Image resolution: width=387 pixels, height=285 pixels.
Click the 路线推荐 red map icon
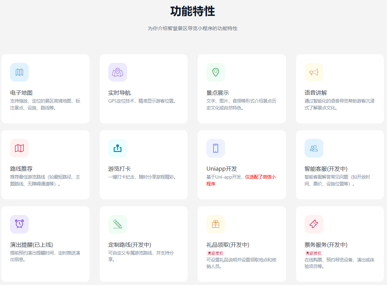(19, 148)
